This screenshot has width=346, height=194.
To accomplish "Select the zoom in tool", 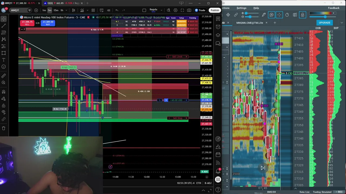I will (4, 82).
